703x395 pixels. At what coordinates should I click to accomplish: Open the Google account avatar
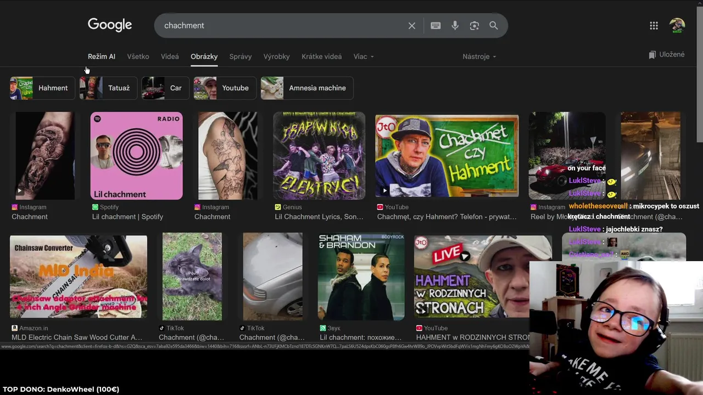677,26
